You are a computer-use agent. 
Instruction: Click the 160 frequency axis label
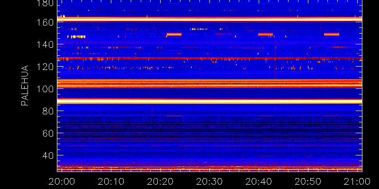pos(45,22)
